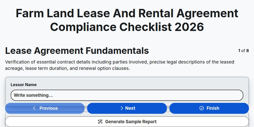Screen dimensions: 254x127
Task: Click the partially hidden card below navigation buttons
Action: tap(127, 114)
